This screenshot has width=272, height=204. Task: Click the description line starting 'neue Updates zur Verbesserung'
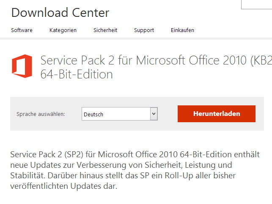coord(121,165)
